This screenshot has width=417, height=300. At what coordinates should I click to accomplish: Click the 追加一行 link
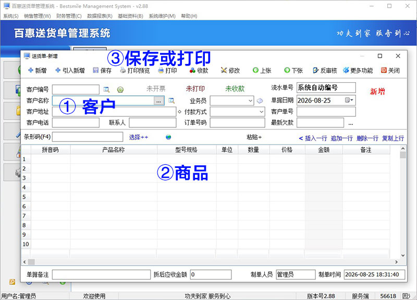[342, 138]
